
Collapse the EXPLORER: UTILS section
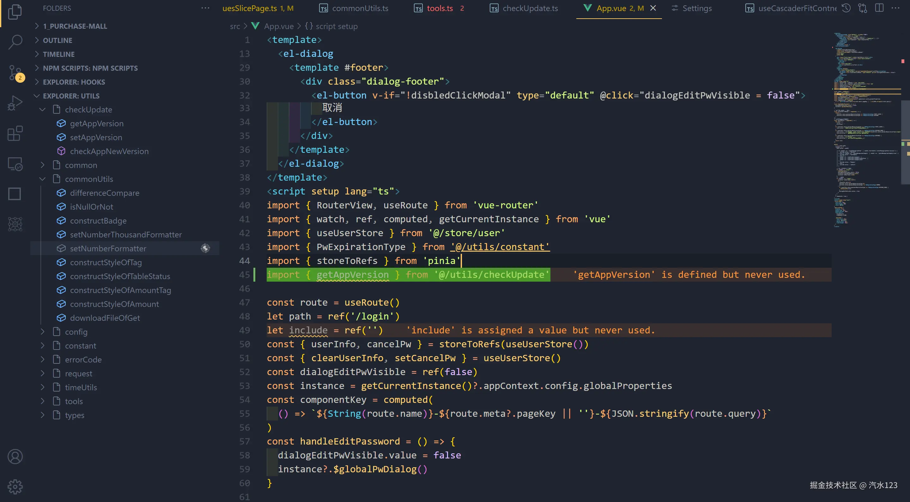[x=71, y=96]
